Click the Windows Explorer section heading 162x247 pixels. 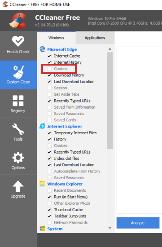click(65, 184)
